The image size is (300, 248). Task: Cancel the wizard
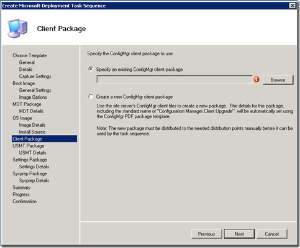[x=272, y=234]
